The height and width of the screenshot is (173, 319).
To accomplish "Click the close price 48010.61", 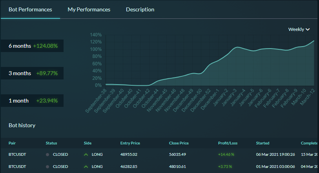I will click(x=177, y=167).
